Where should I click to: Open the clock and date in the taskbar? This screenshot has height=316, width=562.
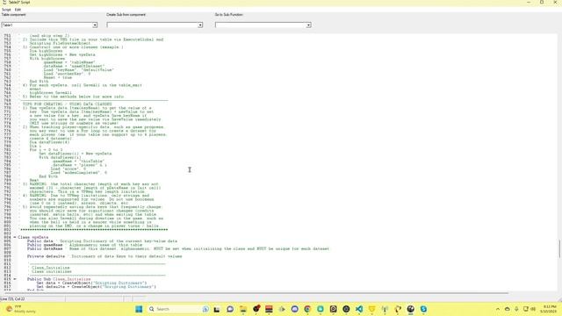[548, 309]
